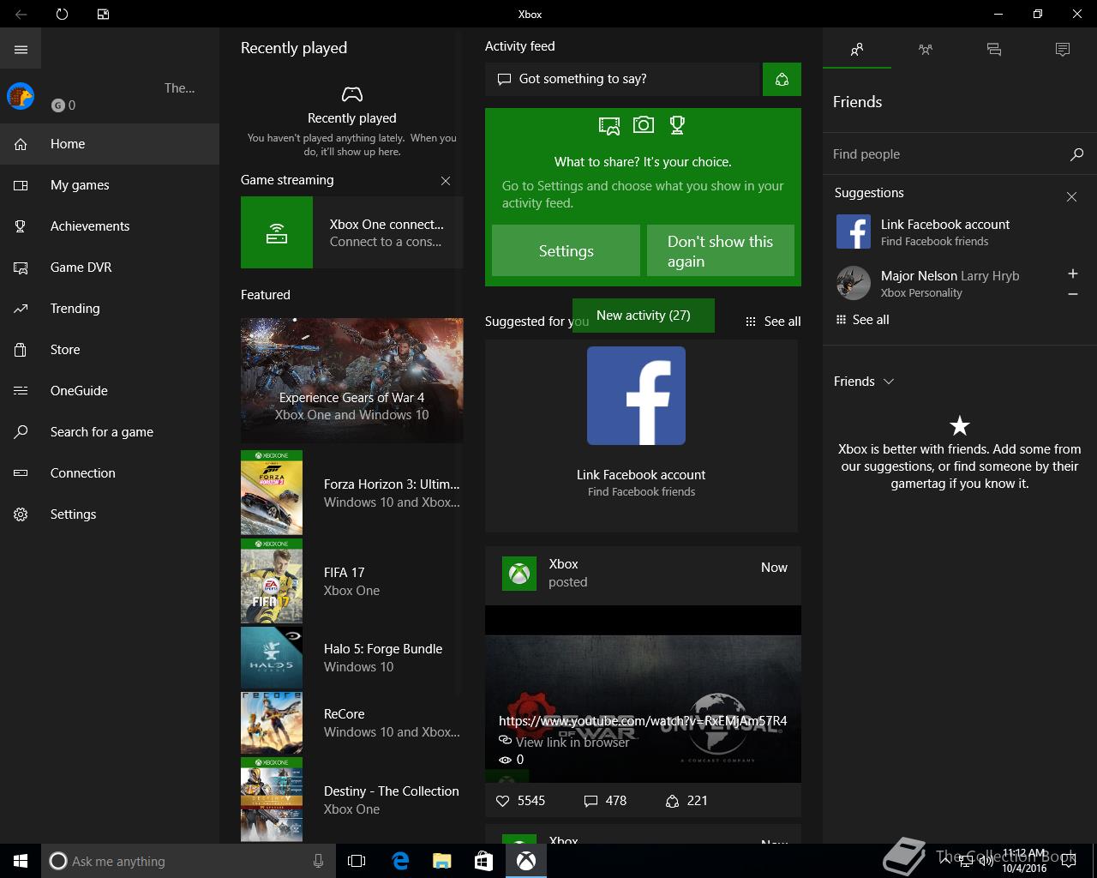
Task: Click the snap window icon in title bar
Action: (x=103, y=14)
